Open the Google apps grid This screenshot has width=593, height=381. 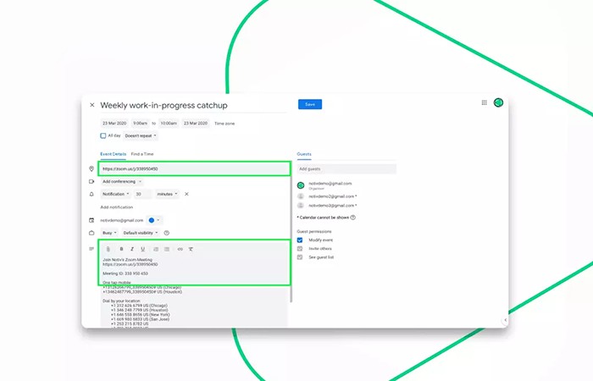(484, 102)
